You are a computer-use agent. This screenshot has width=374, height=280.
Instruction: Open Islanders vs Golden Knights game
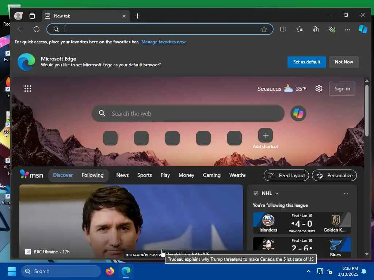302,223
